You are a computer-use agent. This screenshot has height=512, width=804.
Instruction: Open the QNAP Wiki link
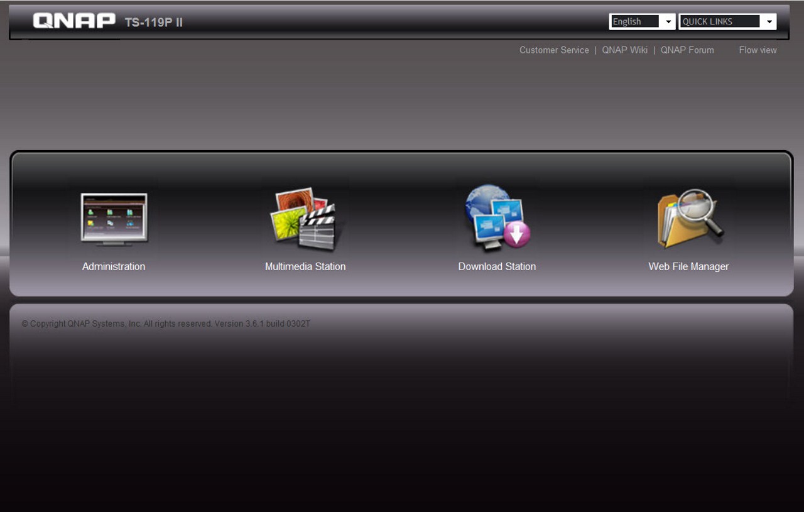624,50
